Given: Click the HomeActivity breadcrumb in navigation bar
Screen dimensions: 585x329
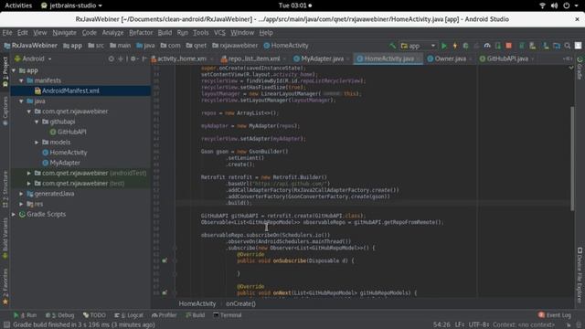Looking at the screenshot, I should 286,46.
